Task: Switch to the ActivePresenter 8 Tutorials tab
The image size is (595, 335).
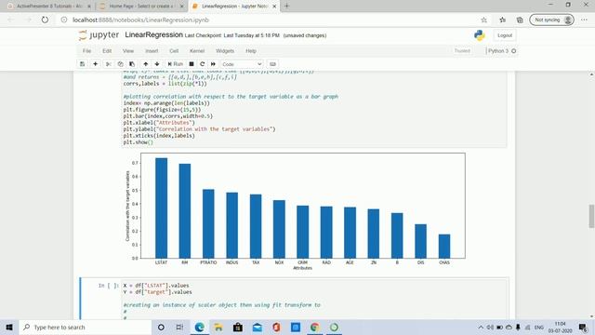Action: tap(49, 7)
